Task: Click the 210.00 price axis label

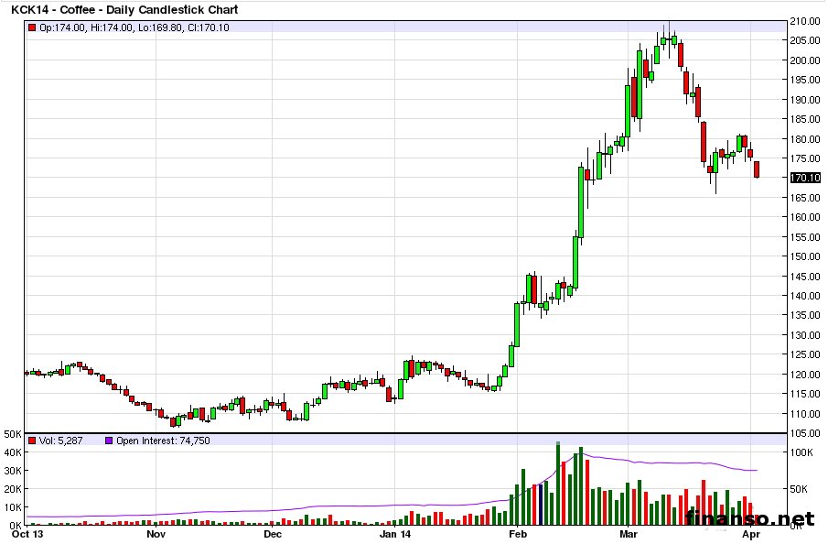Action: pos(803,21)
